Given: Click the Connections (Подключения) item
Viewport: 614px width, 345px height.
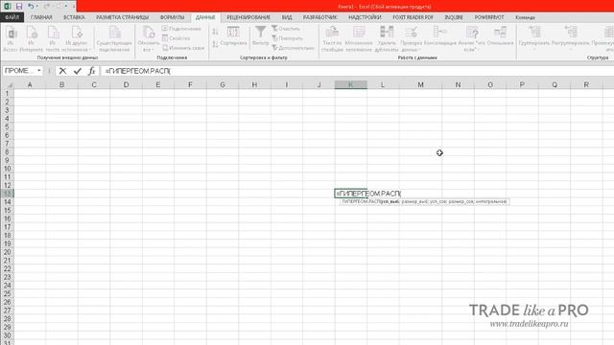Looking at the screenshot, I should (181, 29).
